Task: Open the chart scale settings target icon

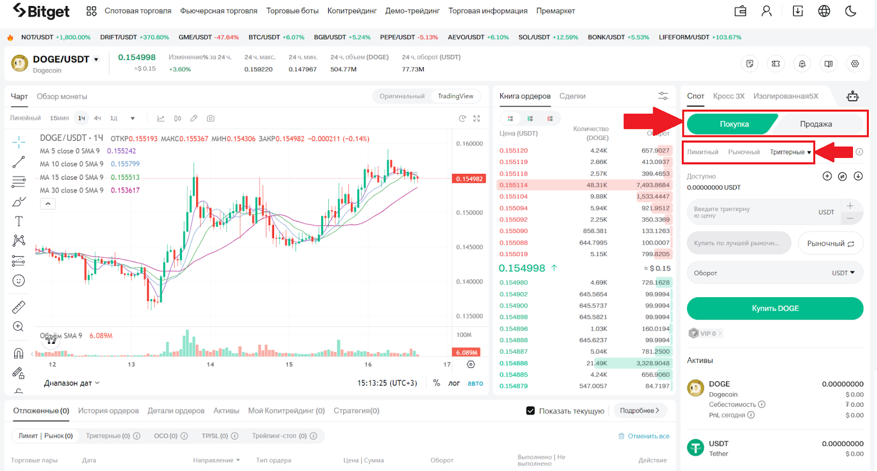Action: pyautogui.click(x=470, y=364)
